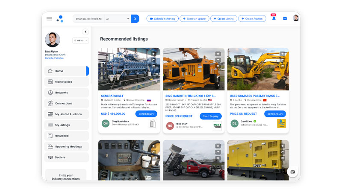Screen dimensions: 342x192
Task: Open the GENERATORSET listing title
Action: pyautogui.click(x=112, y=96)
